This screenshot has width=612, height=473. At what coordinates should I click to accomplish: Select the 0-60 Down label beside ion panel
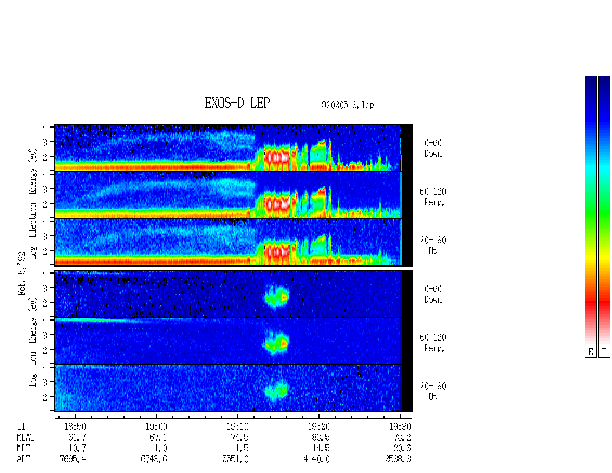(433, 294)
